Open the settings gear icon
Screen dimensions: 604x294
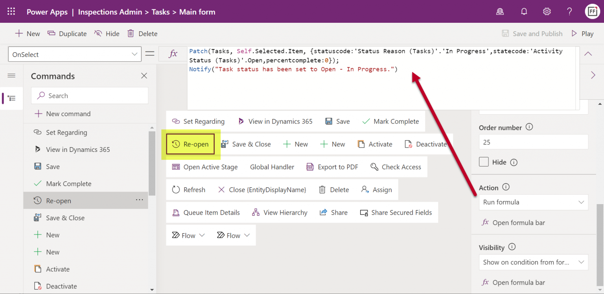[547, 12]
